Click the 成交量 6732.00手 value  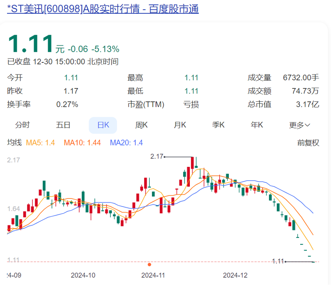coord(301,78)
